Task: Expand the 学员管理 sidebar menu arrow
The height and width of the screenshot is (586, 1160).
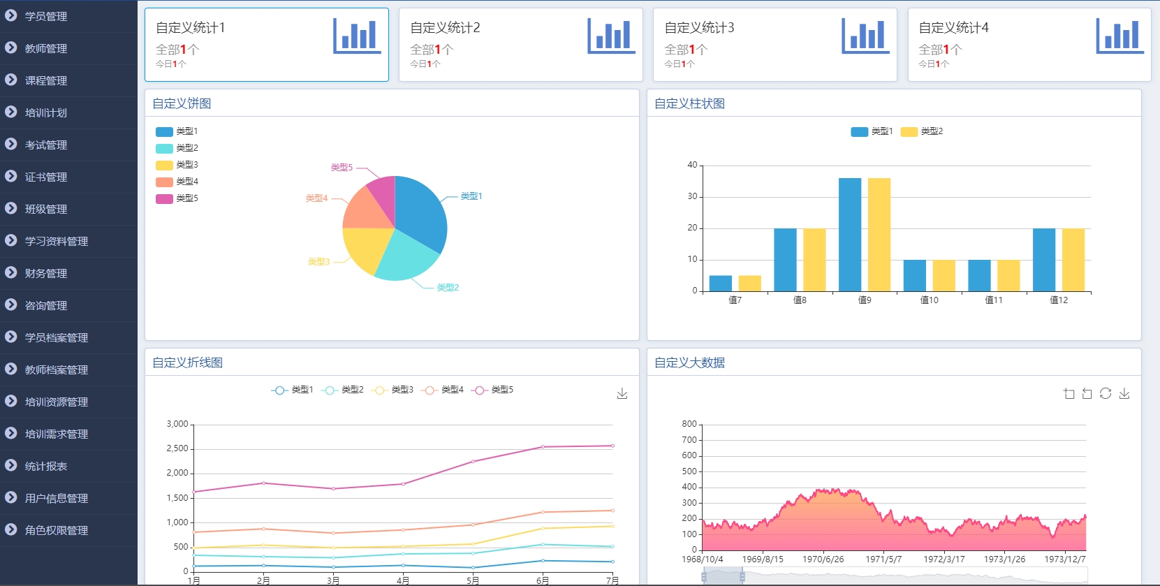Action: coord(11,15)
